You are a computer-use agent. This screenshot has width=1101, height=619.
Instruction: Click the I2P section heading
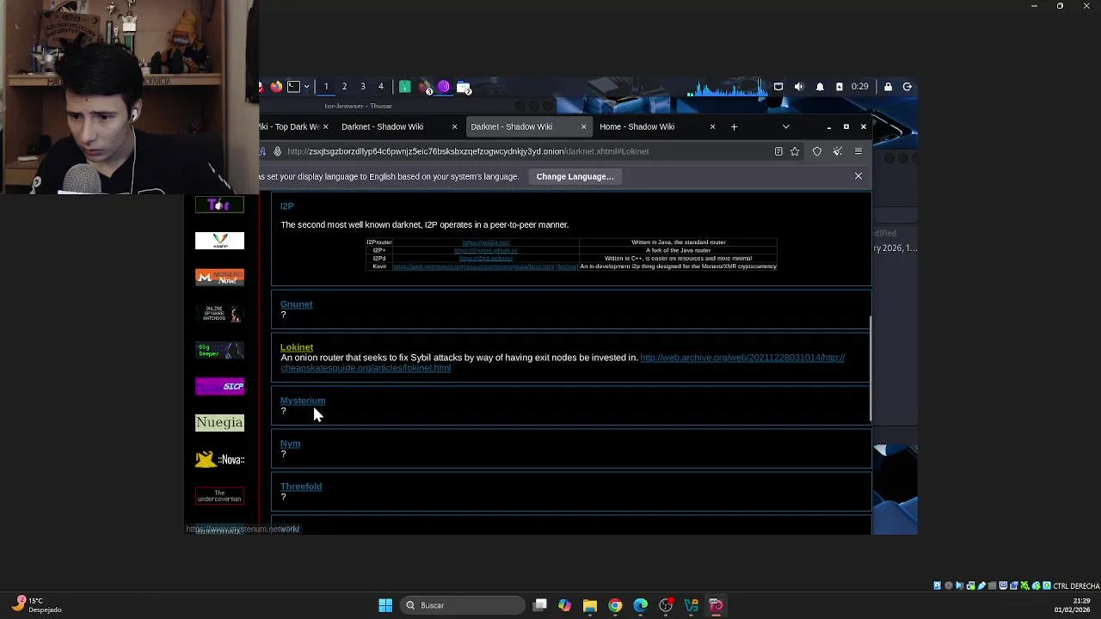(x=287, y=206)
